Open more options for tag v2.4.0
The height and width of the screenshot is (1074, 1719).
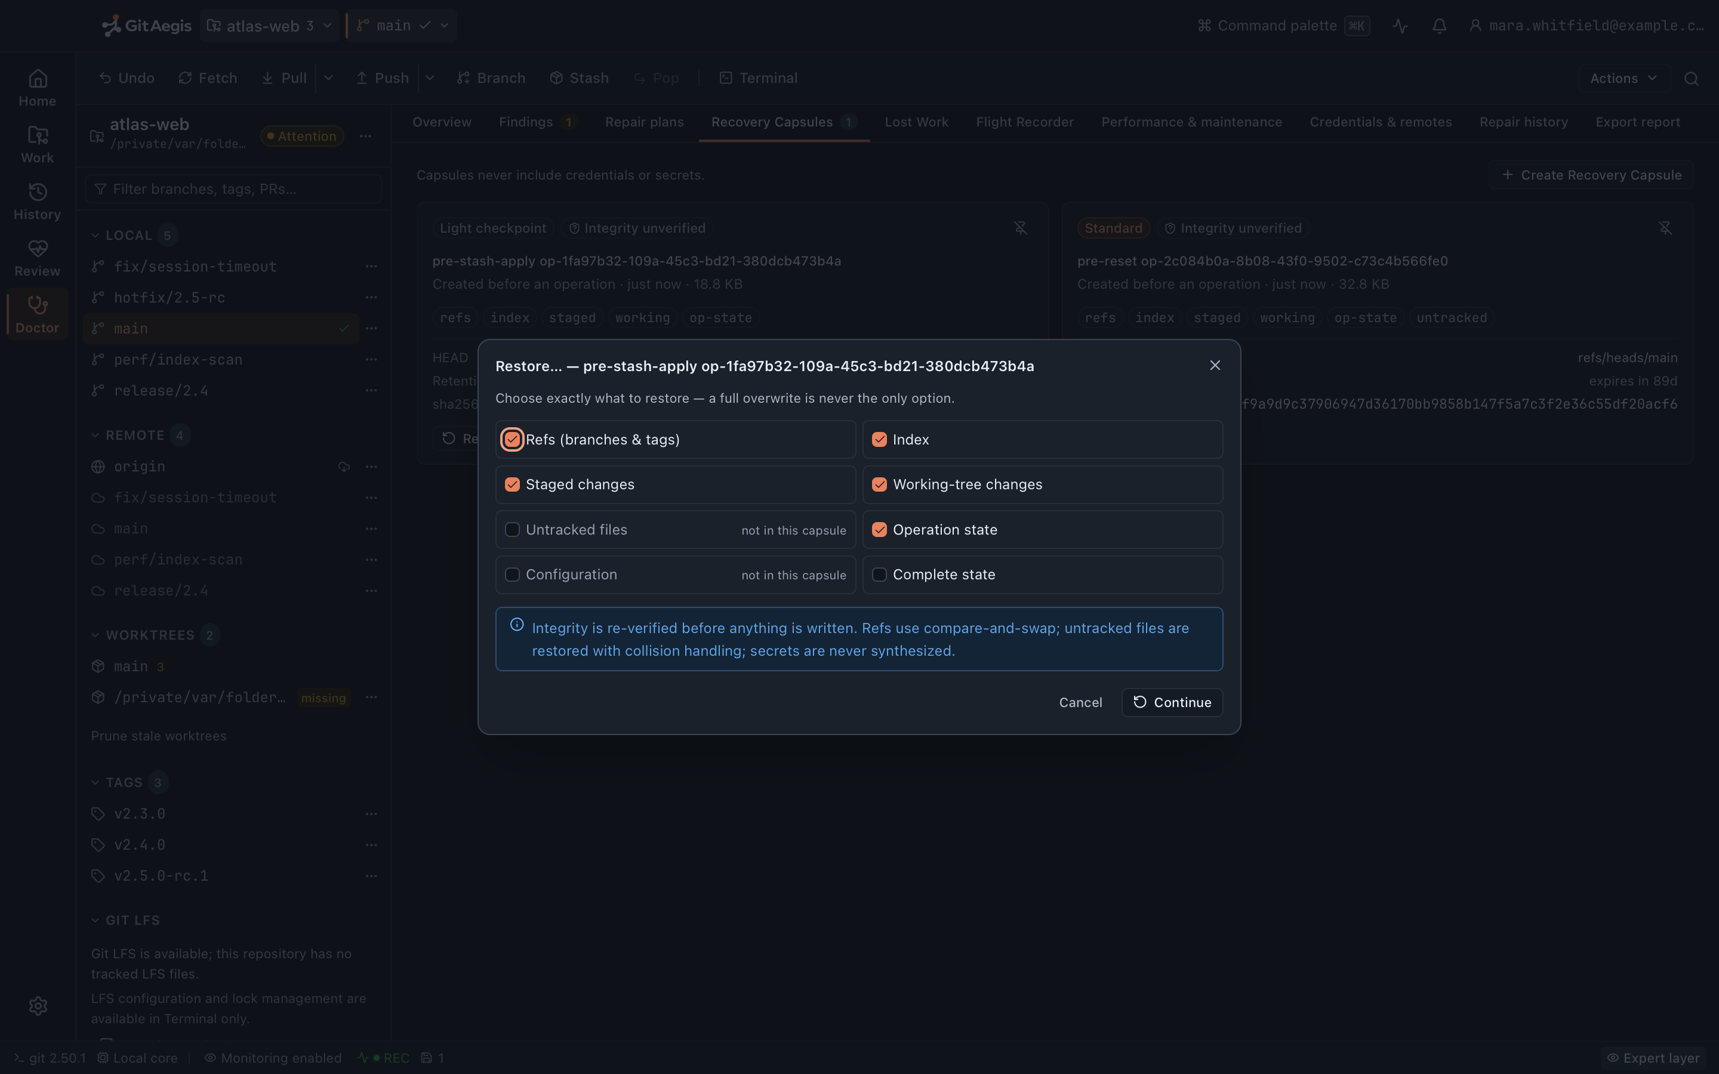[371, 844]
